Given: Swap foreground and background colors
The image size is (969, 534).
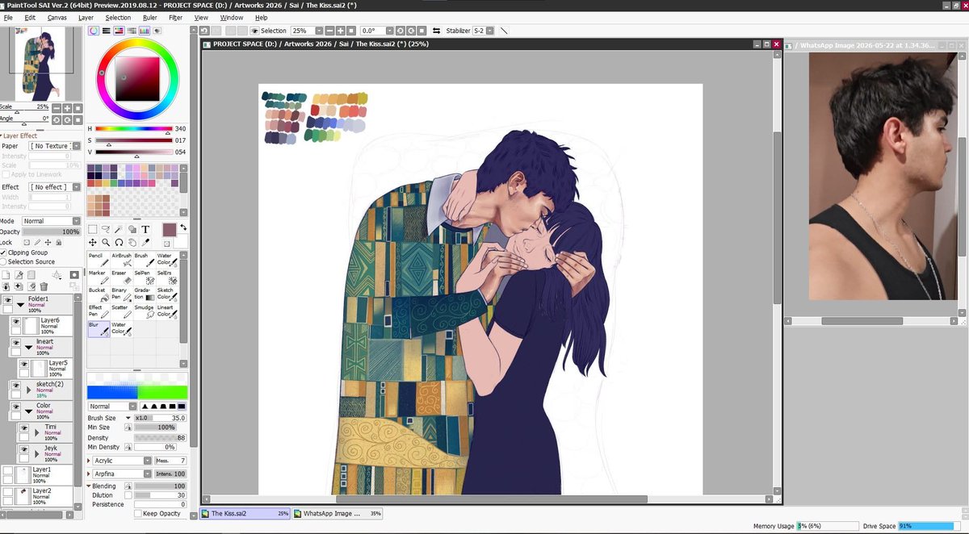Looking at the screenshot, I should coord(183,227).
